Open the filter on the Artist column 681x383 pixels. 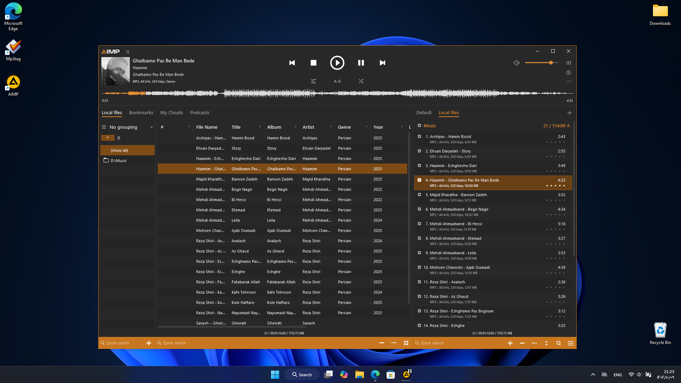tap(331, 127)
